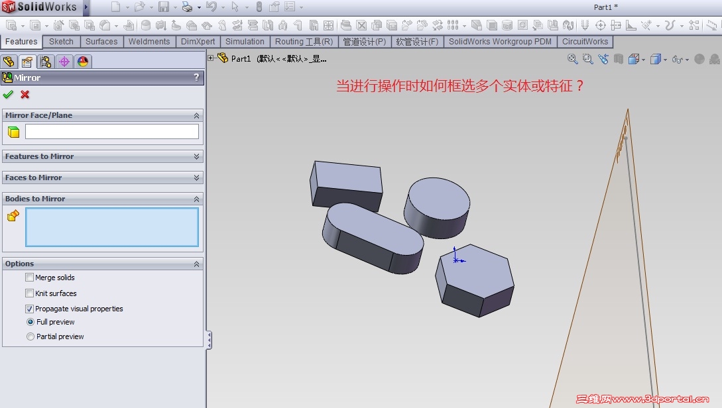
Task: Click the Print icon
Action: point(187,7)
